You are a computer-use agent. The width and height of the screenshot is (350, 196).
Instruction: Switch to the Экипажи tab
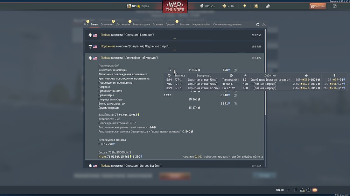(x=157, y=24)
